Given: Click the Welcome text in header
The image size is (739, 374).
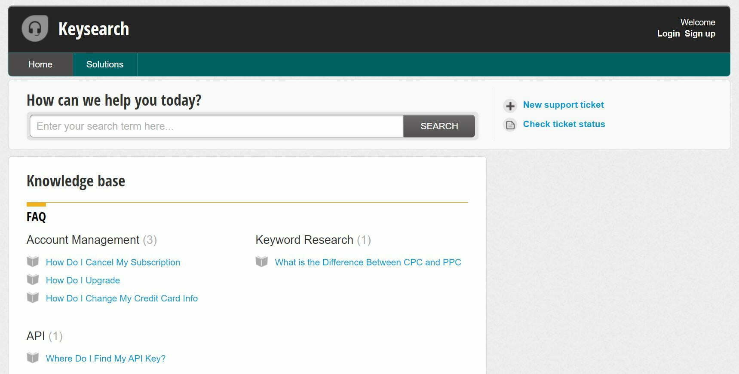Looking at the screenshot, I should click(698, 22).
